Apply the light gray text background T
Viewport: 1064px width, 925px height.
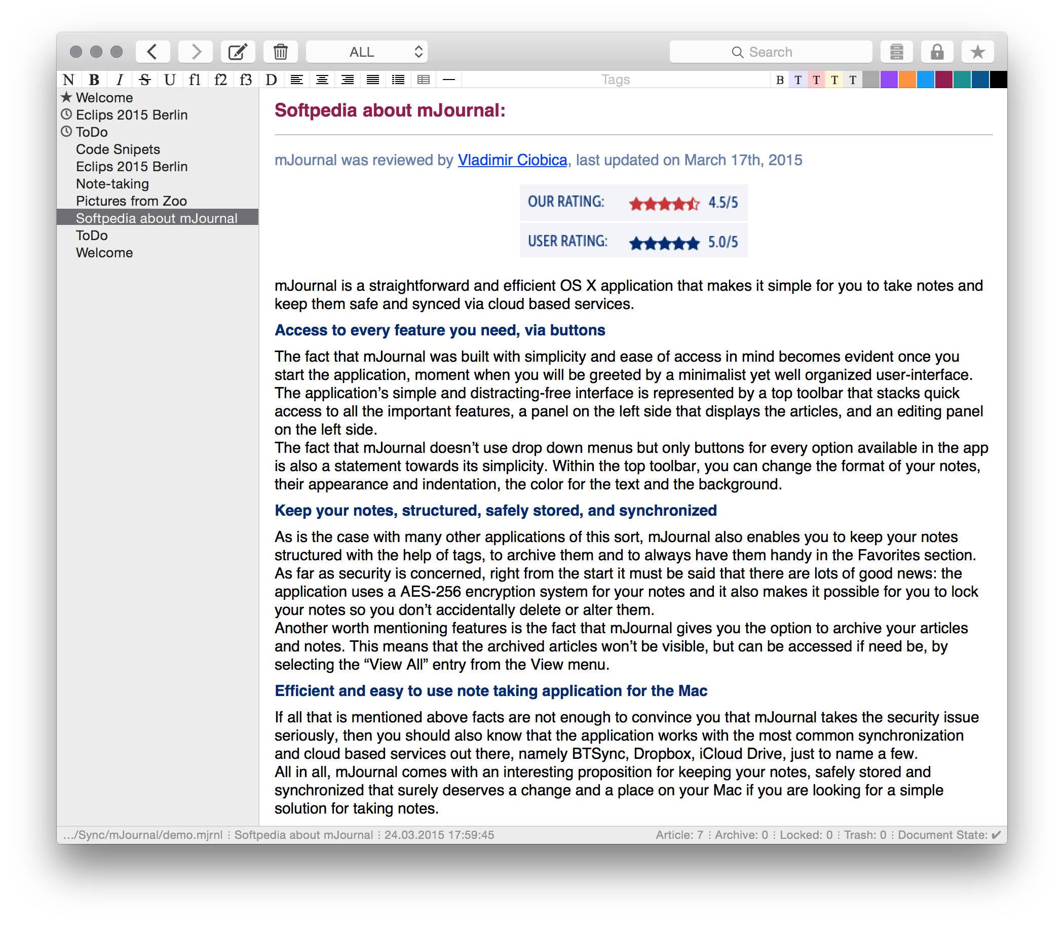click(x=852, y=80)
